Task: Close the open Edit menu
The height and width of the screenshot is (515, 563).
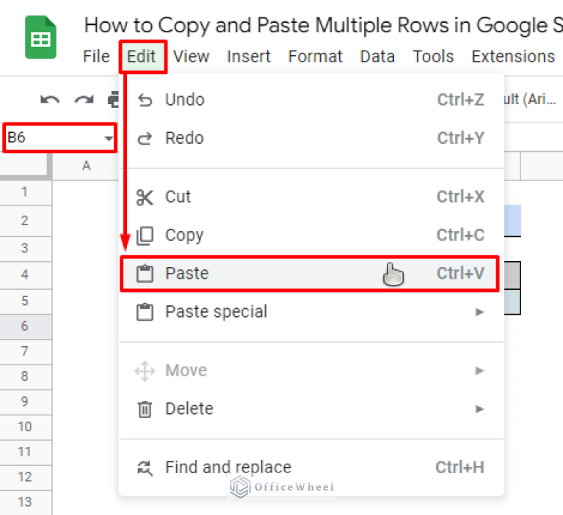Action: coord(142,56)
